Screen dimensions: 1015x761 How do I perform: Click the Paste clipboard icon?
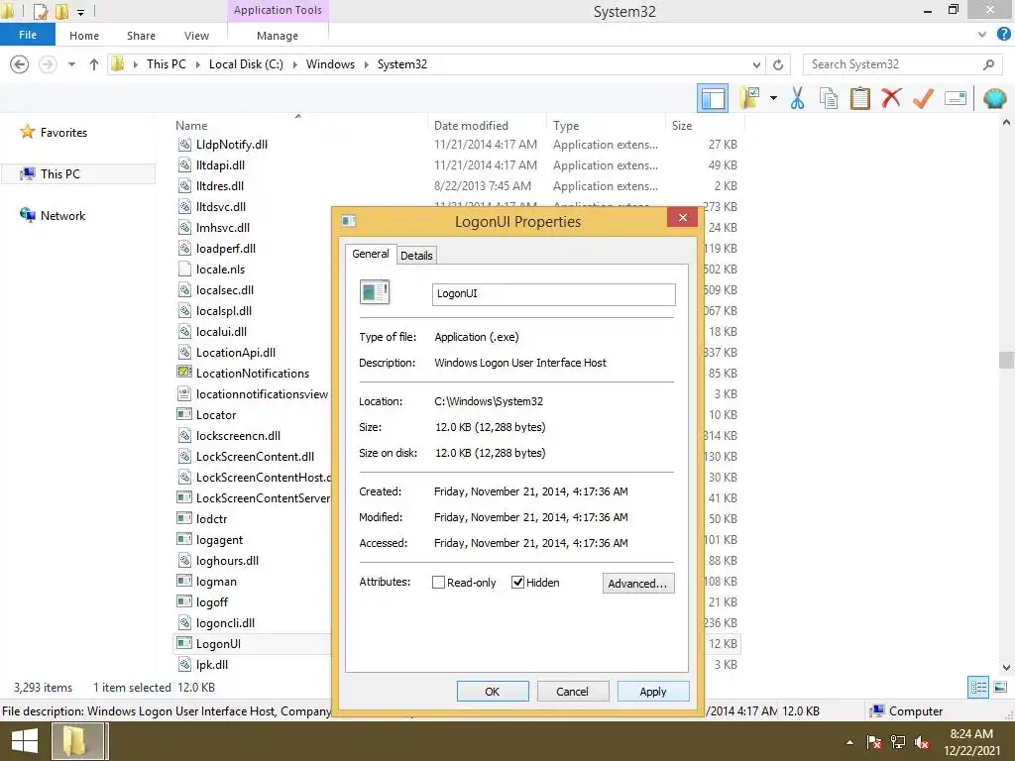[x=860, y=98]
